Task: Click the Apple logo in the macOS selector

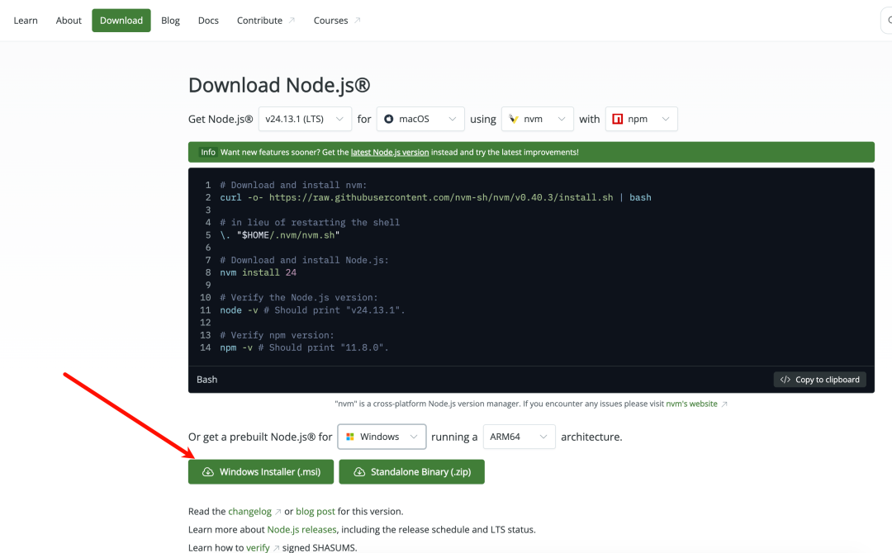Action: (388, 119)
